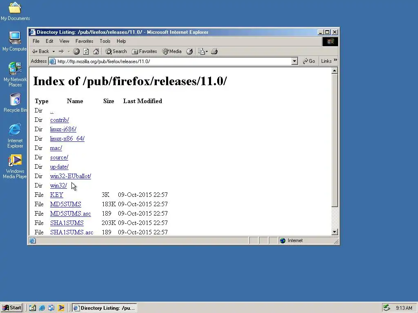
Task: Open the win32/ directory link
Action: coord(58,185)
